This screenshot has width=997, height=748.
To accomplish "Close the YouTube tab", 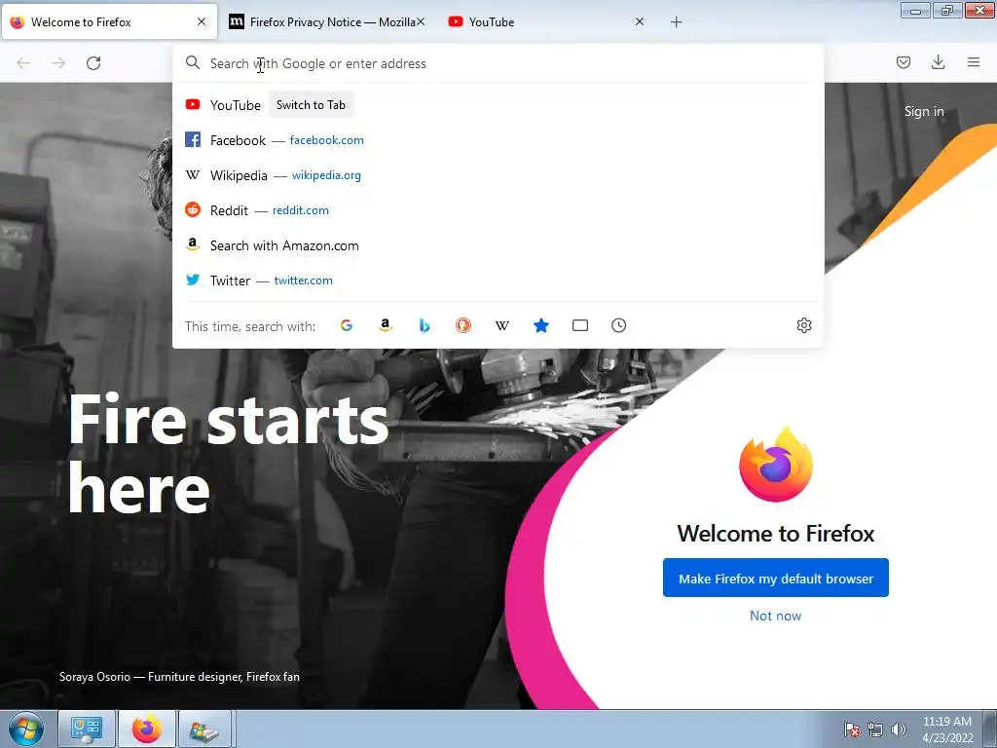I will click(x=640, y=21).
